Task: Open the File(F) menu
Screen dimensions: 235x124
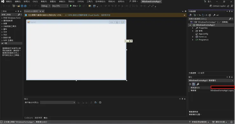Action: tap(9, 2)
